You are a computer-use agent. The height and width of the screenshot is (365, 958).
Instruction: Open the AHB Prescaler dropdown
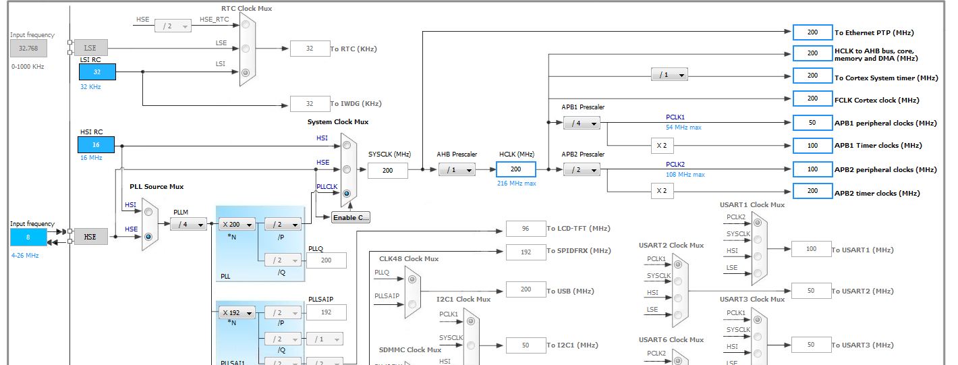click(x=457, y=170)
